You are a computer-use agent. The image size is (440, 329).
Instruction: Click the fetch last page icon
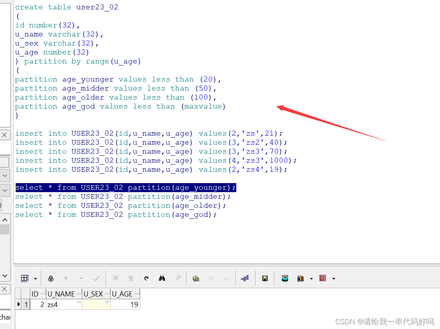131,278
